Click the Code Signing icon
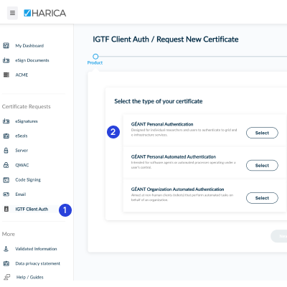The width and height of the screenshot is (287, 287). click(x=6, y=180)
